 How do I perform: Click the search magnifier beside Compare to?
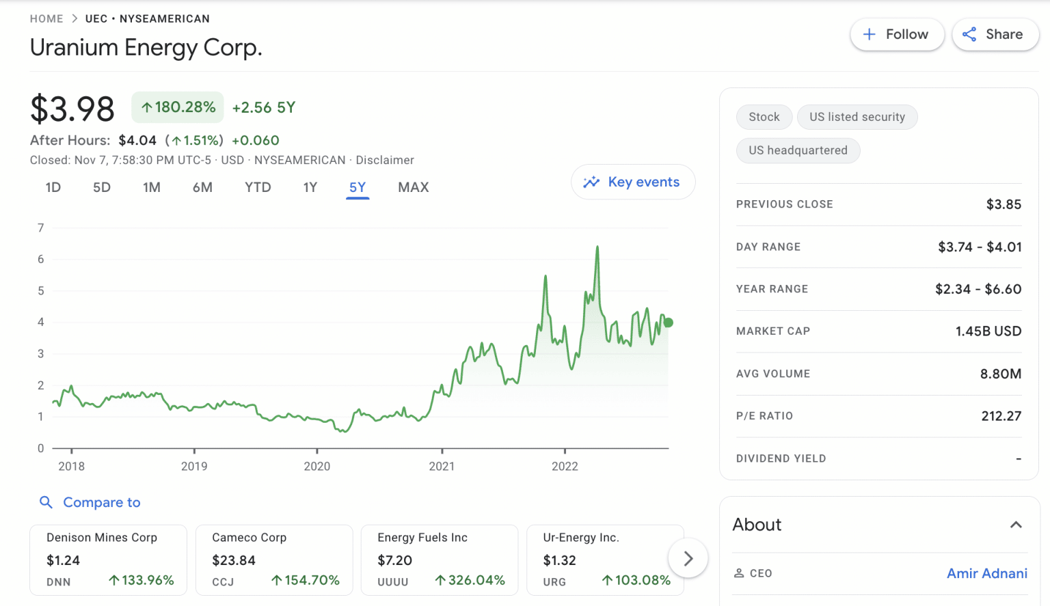pos(46,502)
